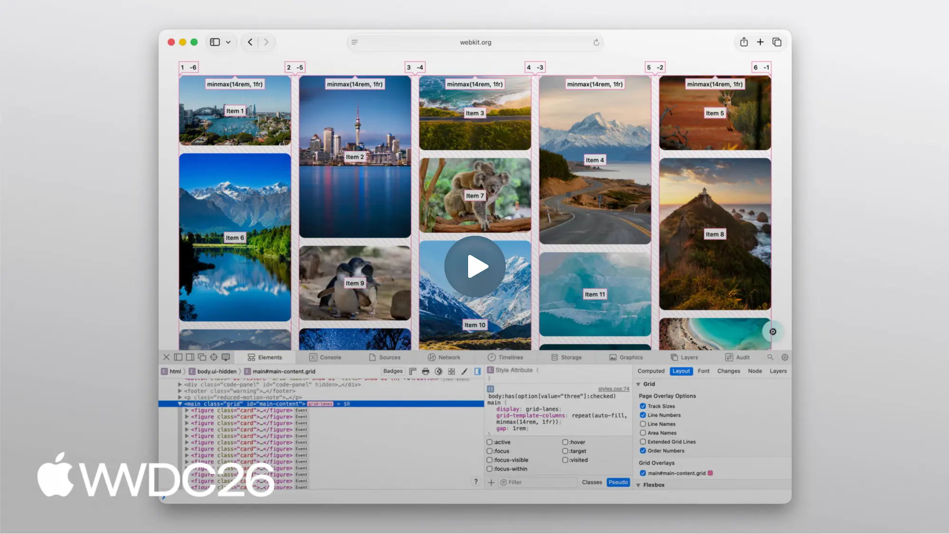Select html in the breadcrumb path
The width and height of the screenshot is (949, 534).
[171, 371]
